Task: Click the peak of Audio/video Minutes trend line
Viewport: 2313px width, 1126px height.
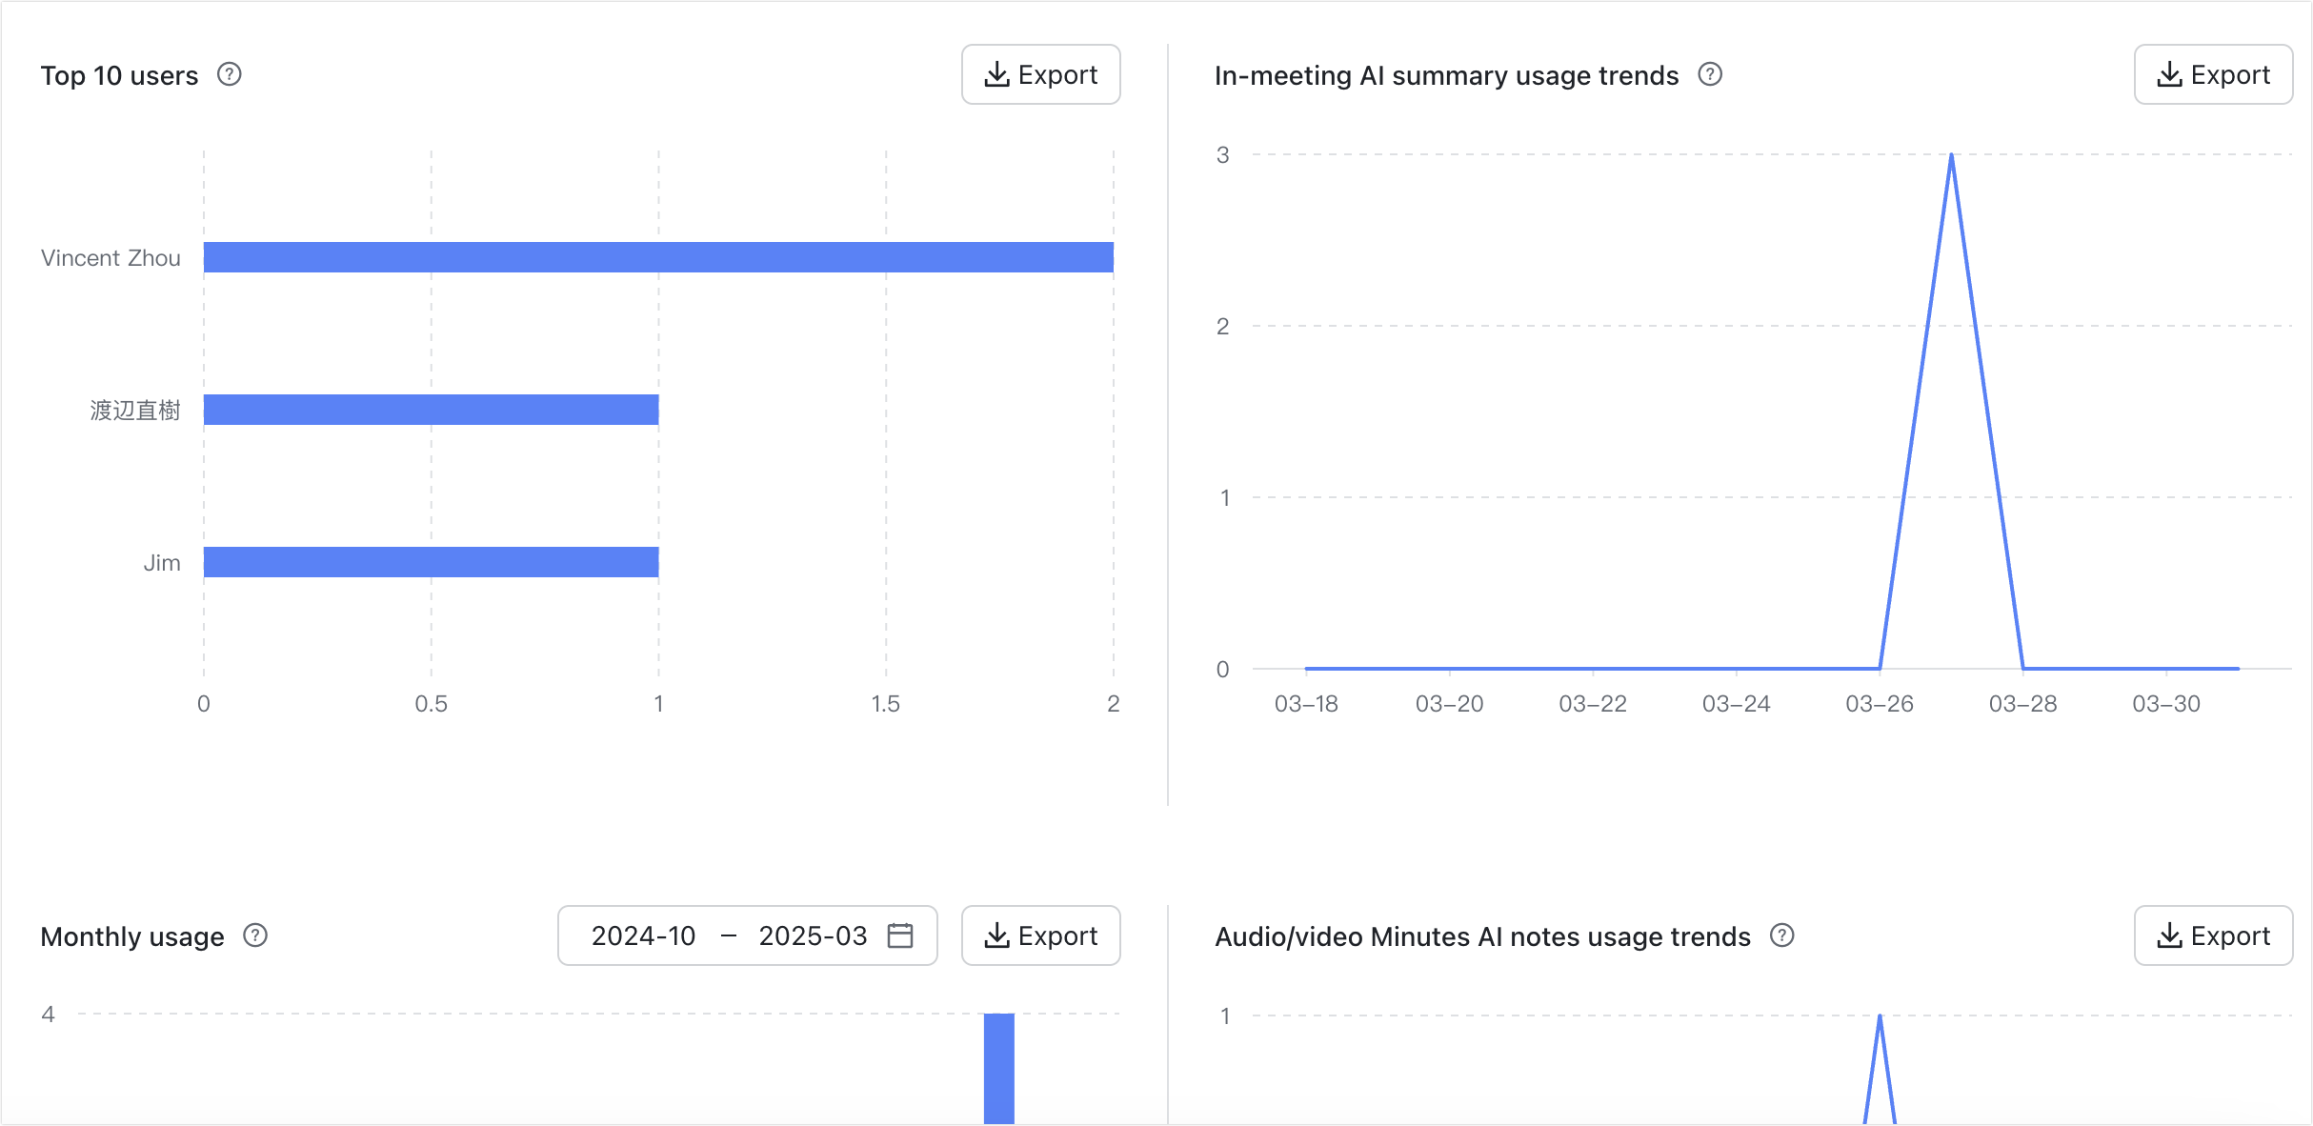Action: coord(1880,1015)
